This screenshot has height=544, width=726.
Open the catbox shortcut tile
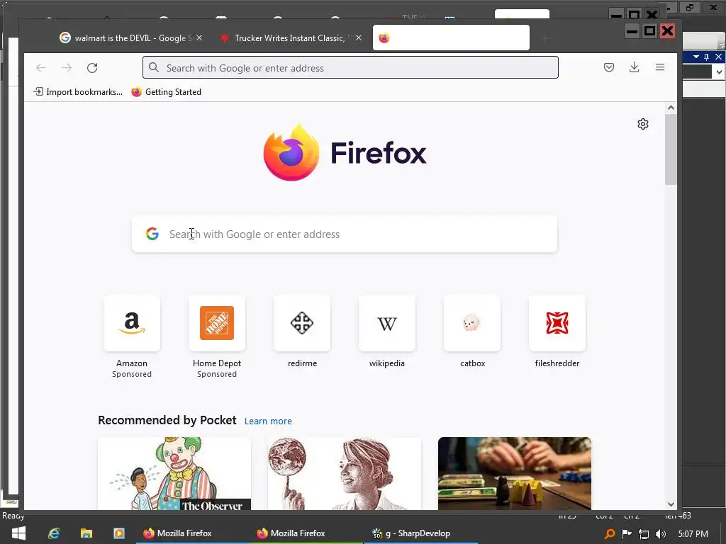coord(472,323)
